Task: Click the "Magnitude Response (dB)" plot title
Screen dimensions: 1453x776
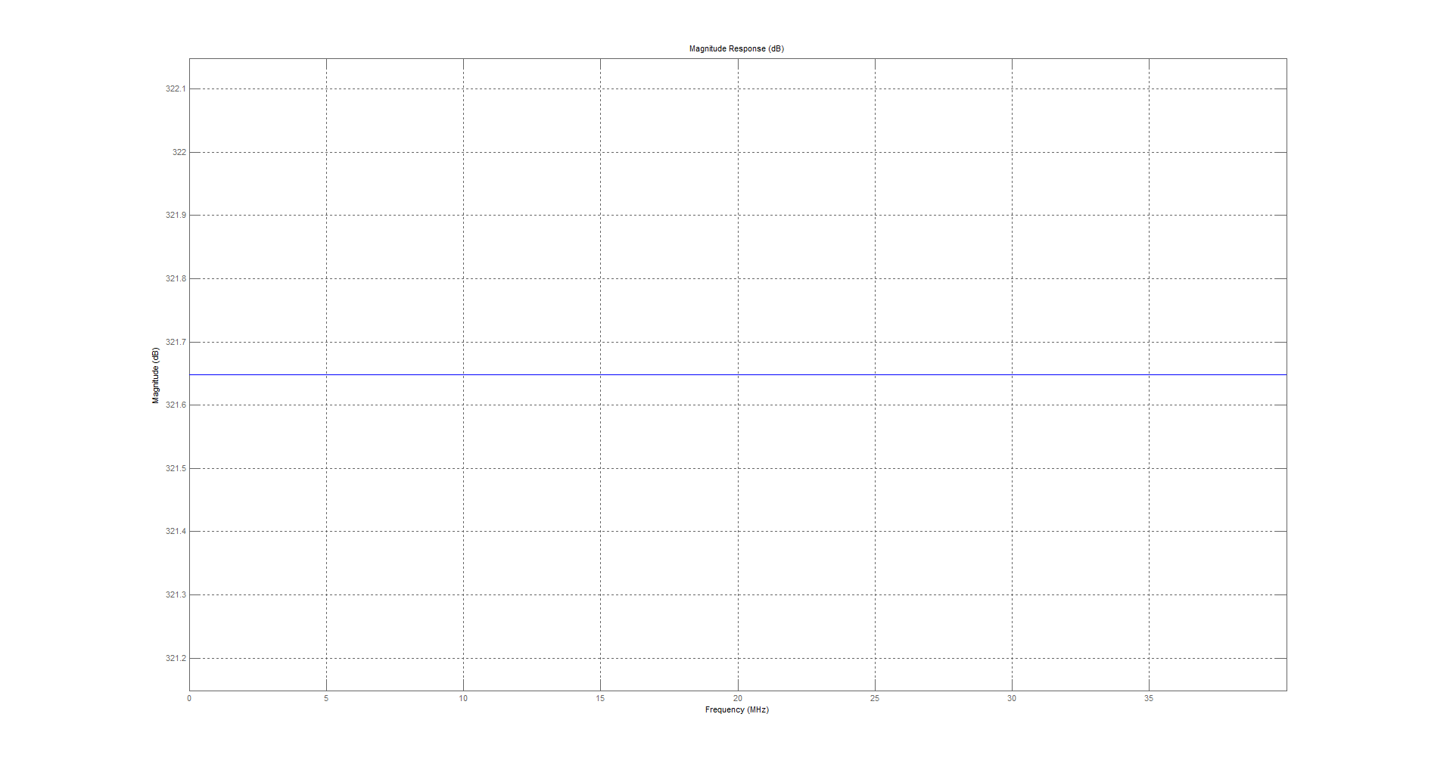Action: pyautogui.click(x=736, y=48)
